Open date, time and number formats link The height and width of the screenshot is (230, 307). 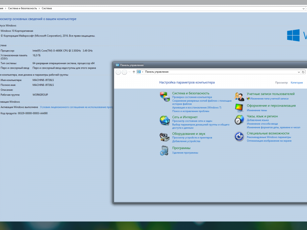273,128
